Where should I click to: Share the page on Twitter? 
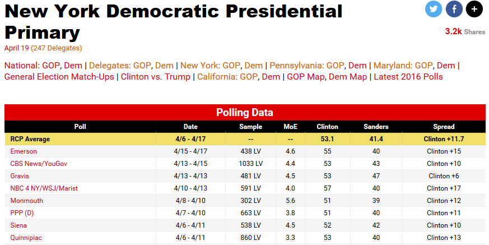pyautogui.click(x=434, y=8)
